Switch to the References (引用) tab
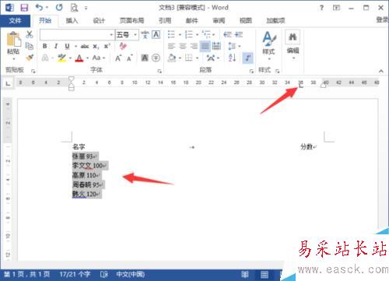 coord(165,20)
